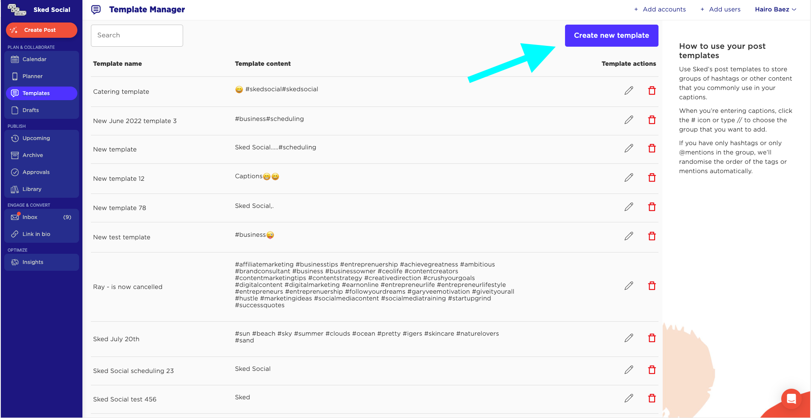Delete the Catering template
This screenshot has width=811, height=418.
652,90
